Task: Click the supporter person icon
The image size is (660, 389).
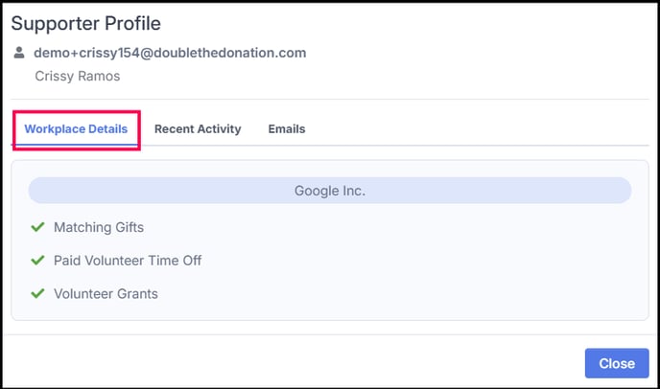Action: point(19,53)
